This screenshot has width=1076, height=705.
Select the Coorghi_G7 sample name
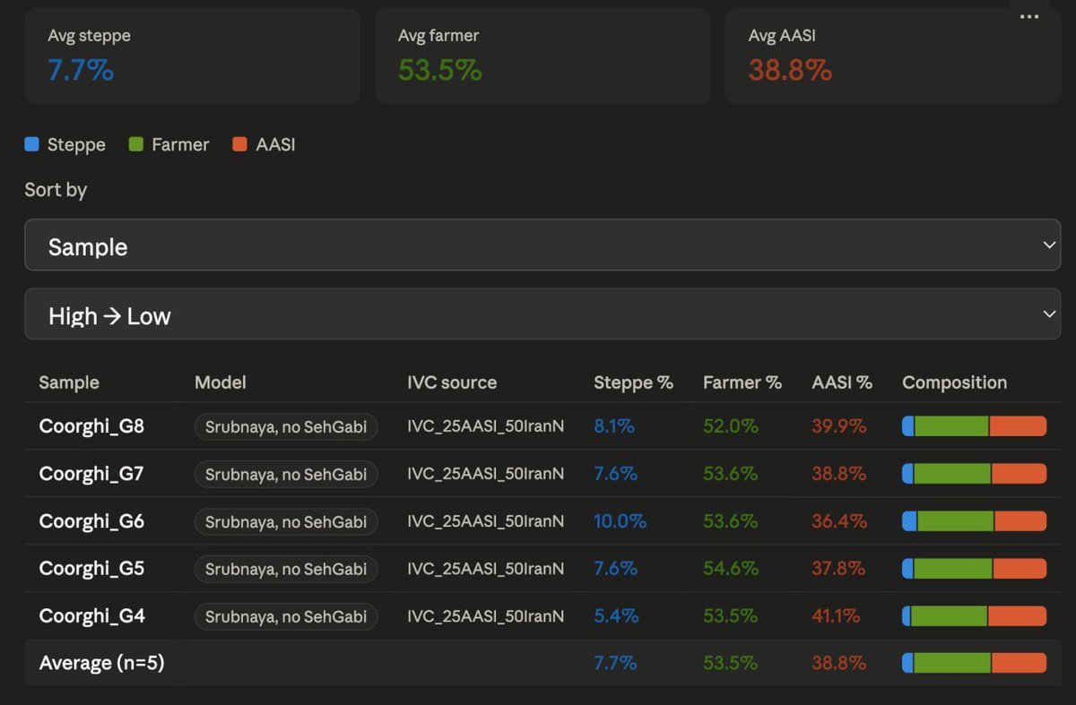click(91, 474)
